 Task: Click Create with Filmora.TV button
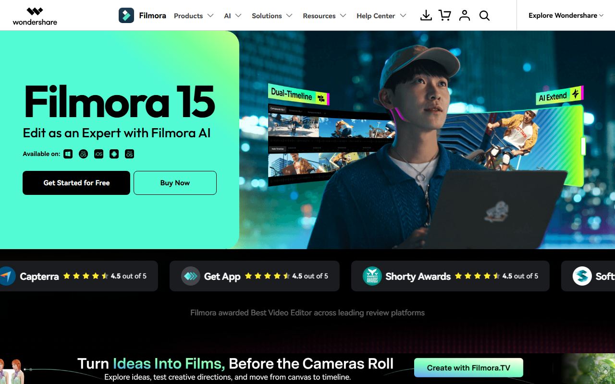[468, 368]
